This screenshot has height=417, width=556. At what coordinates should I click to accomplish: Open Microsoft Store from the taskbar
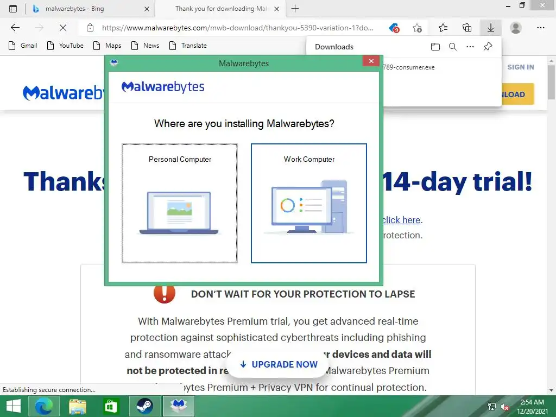coord(110,406)
